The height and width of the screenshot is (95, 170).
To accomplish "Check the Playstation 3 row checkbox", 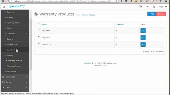I will 39,37.
